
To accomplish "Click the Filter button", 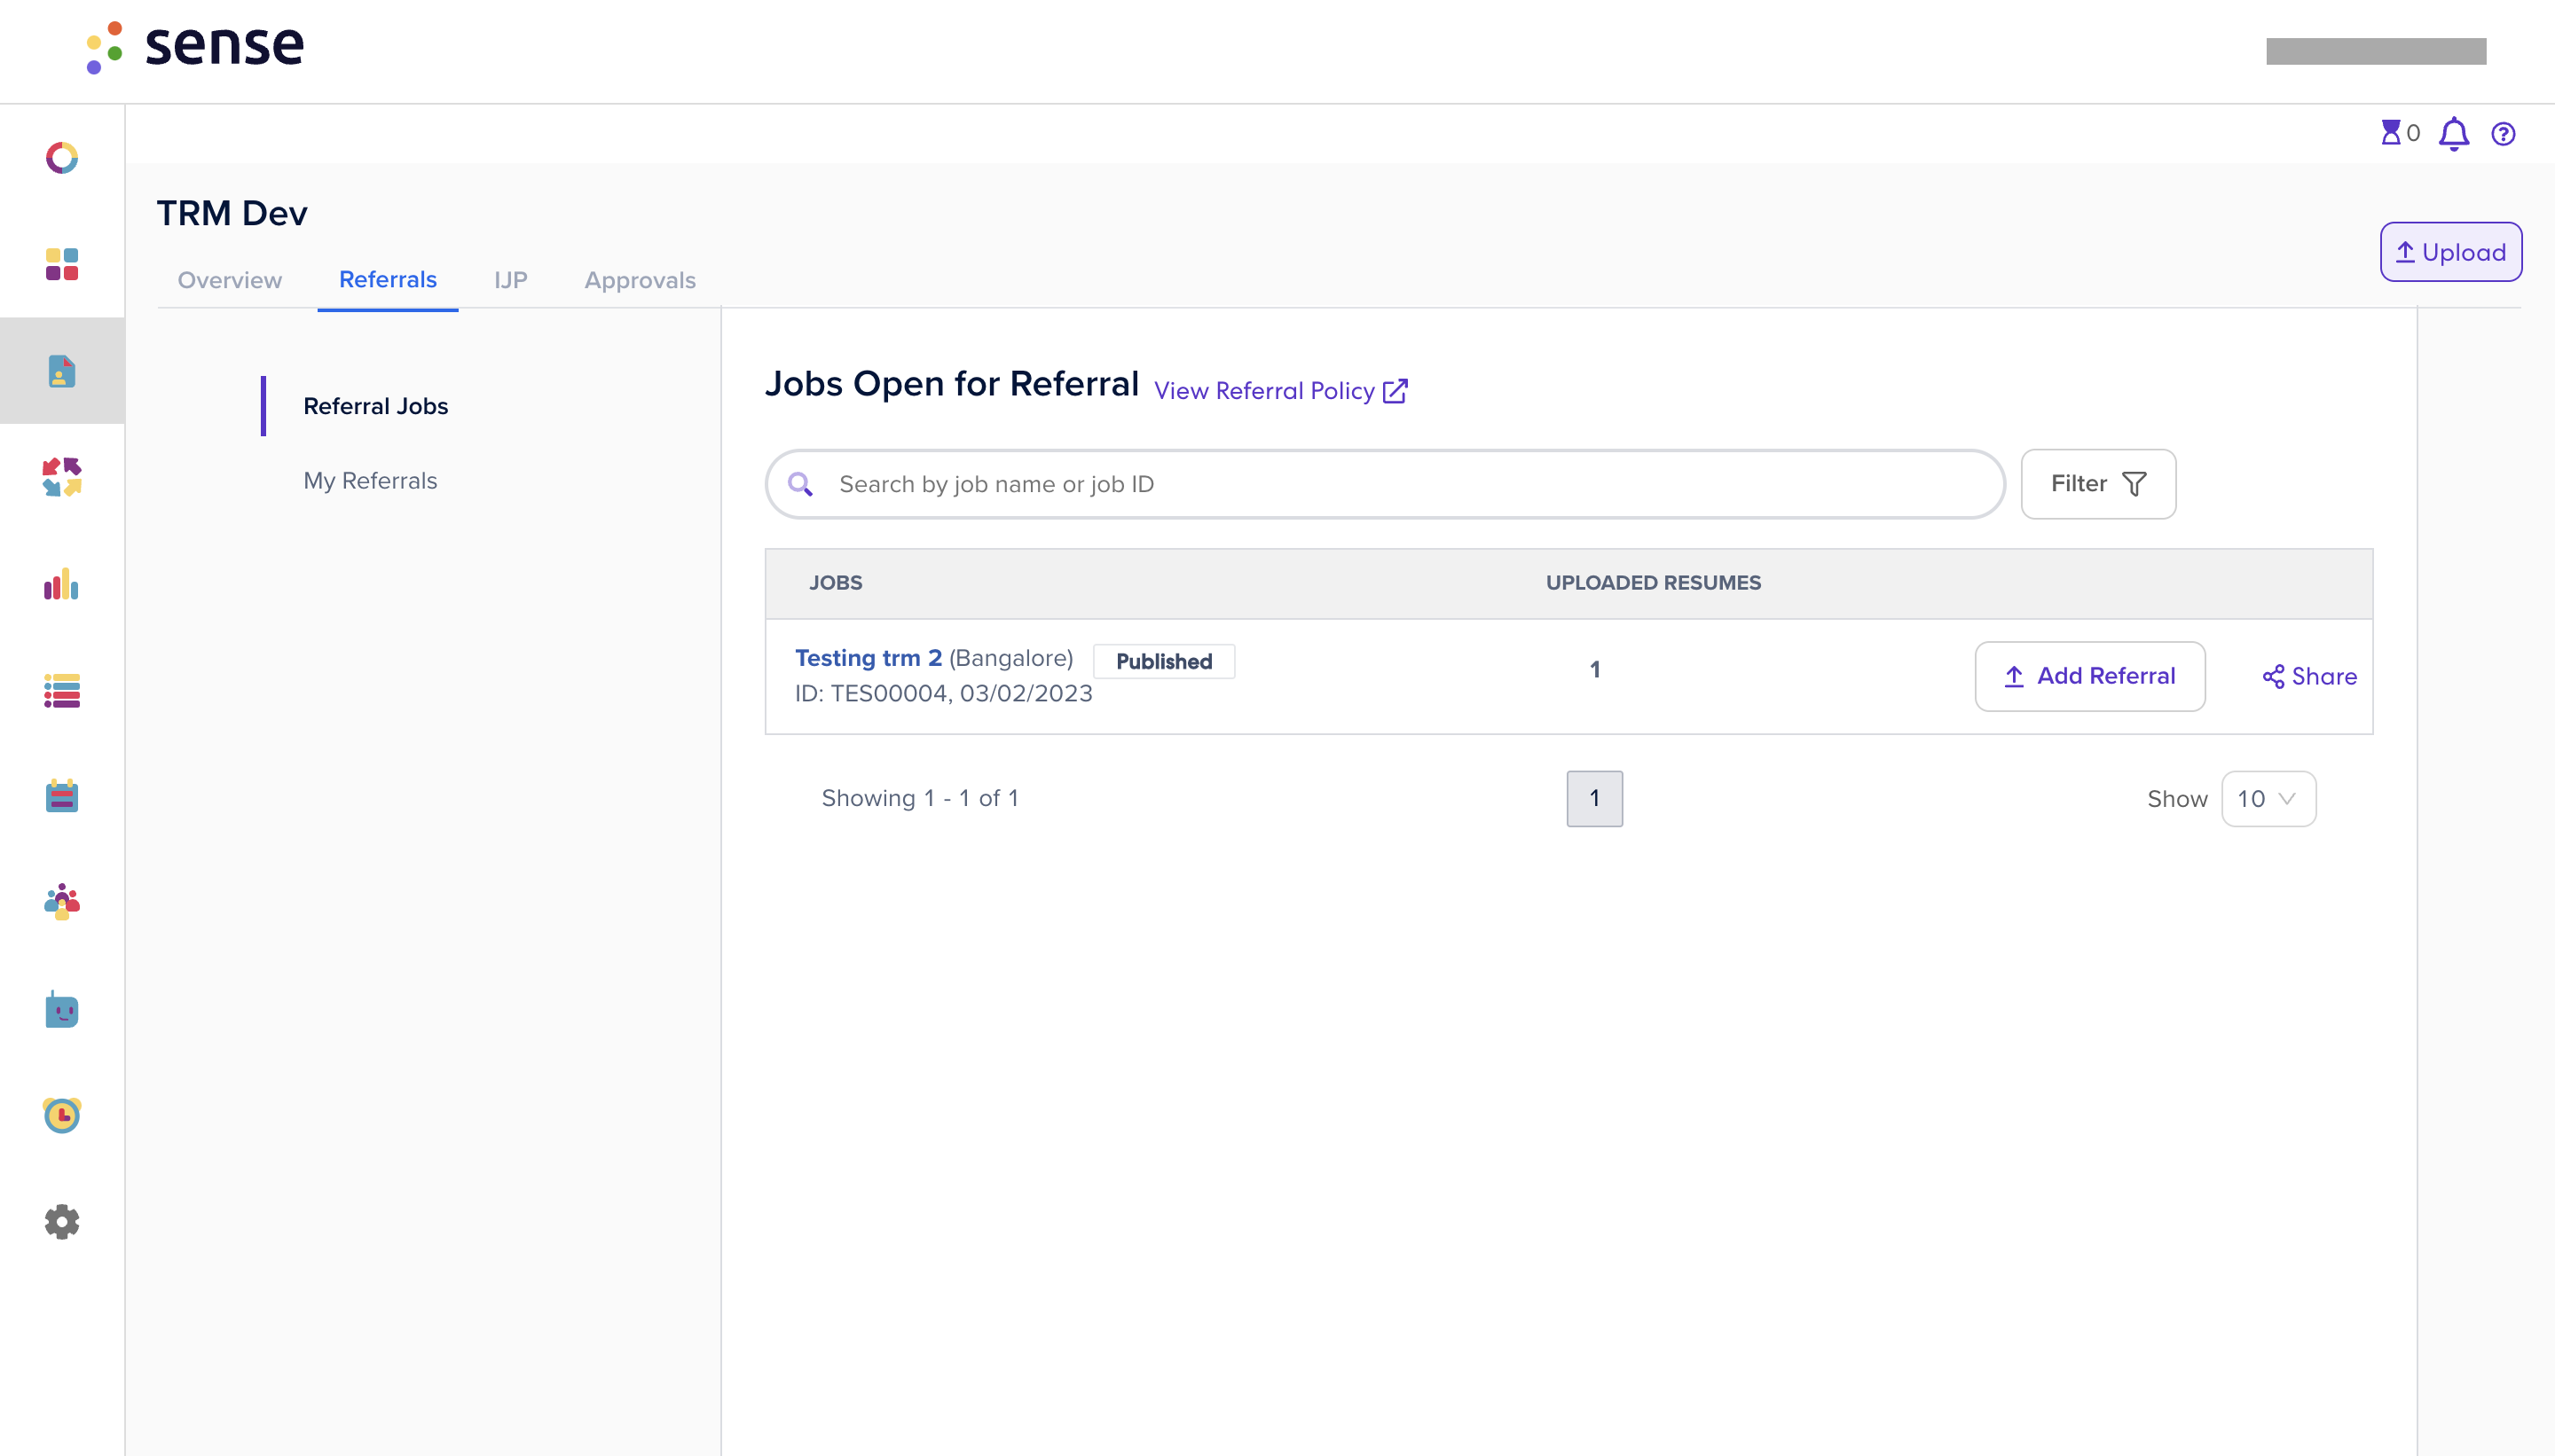I will (x=2098, y=484).
